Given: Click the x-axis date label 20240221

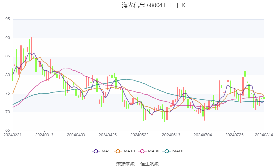Looking at the screenshot, I should (x=13, y=135).
